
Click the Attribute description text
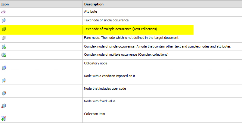91,11
